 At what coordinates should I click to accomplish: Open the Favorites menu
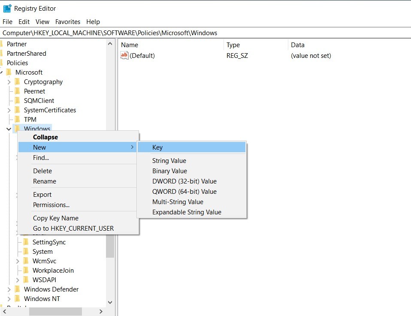(68, 22)
